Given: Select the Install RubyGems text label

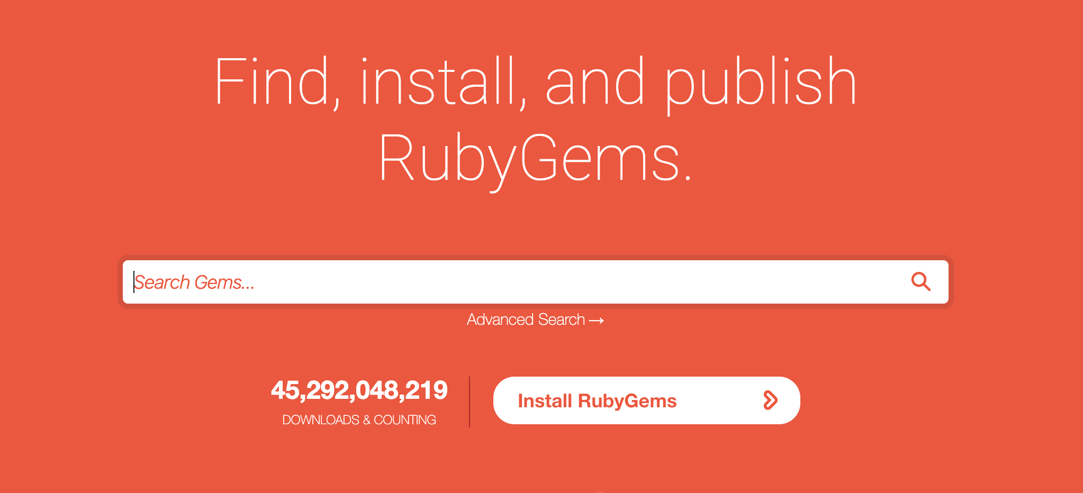Looking at the screenshot, I should tap(597, 401).
